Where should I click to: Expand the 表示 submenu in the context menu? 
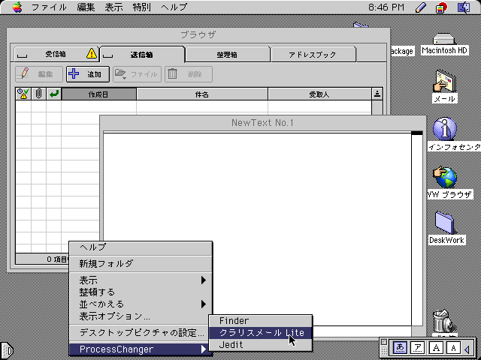coord(141,280)
